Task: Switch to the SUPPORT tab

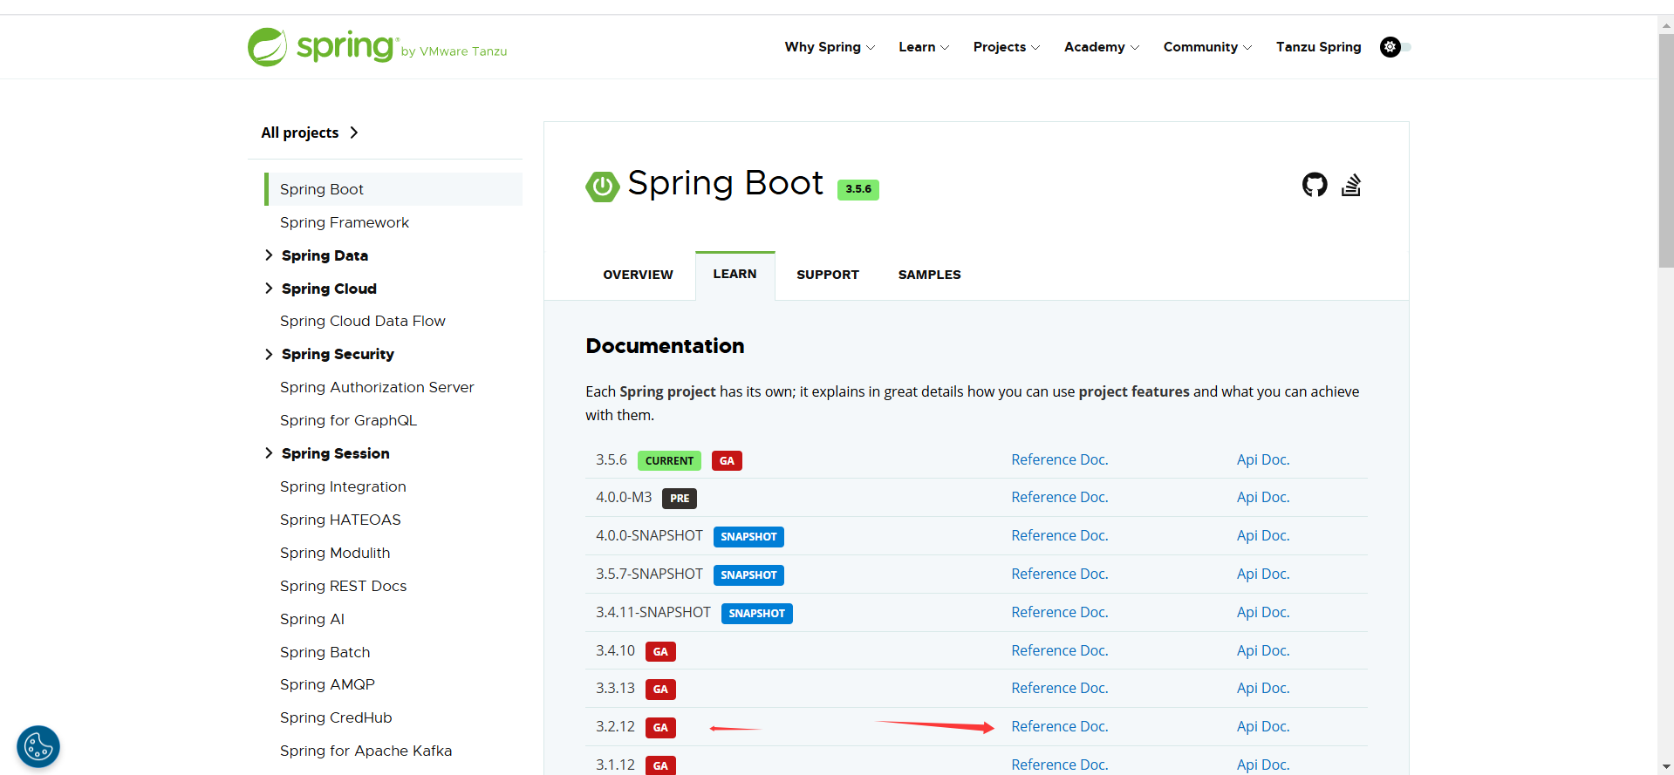Action: (x=827, y=275)
